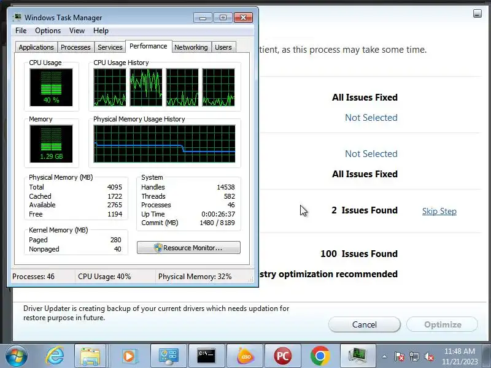Click the Threads value 582
The height and width of the screenshot is (368, 491).
pyautogui.click(x=229, y=196)
